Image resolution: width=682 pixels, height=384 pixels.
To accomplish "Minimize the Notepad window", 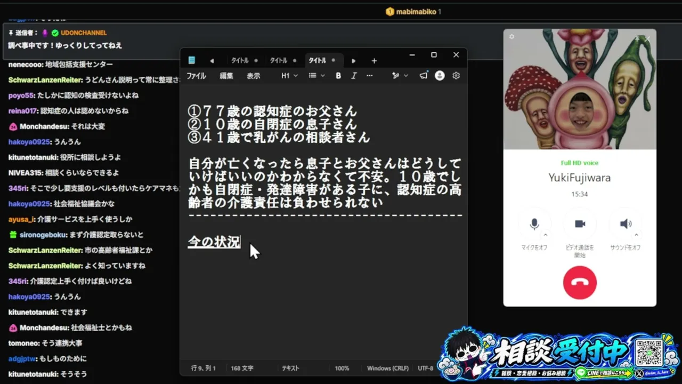I will coord(412,55).
